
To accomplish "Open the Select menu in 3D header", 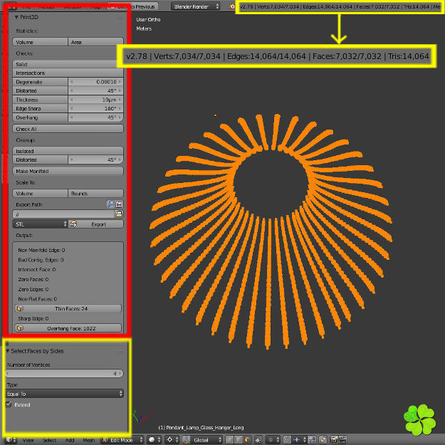I will 49,440.
